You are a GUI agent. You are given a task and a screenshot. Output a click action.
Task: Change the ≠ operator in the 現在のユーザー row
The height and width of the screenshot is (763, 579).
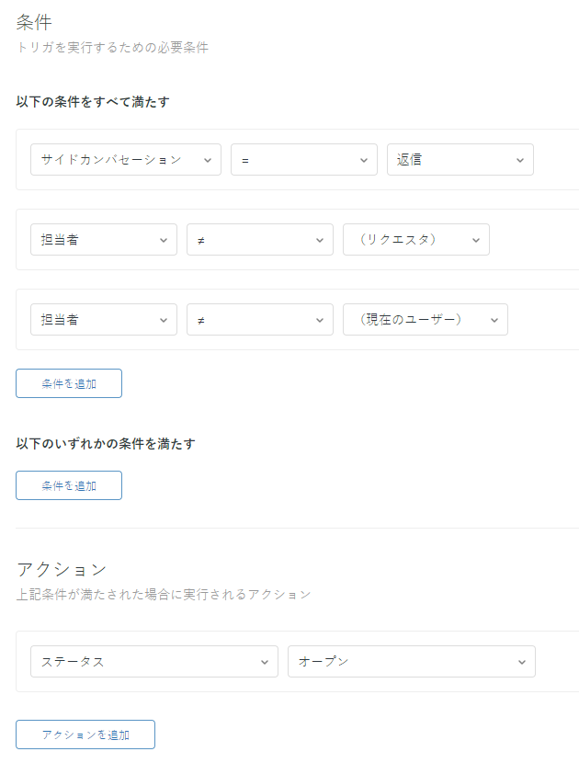(259, 319)
